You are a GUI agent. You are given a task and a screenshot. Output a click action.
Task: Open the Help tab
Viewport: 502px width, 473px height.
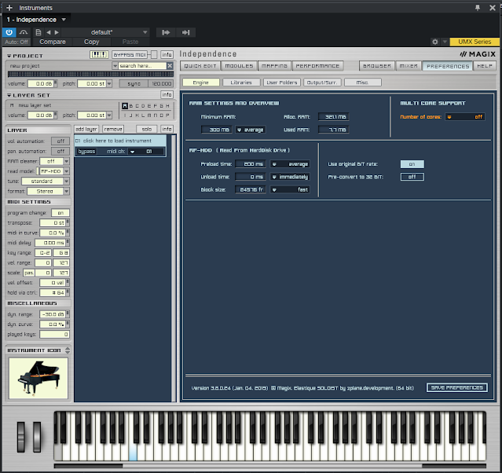click(x=485, y=66)
